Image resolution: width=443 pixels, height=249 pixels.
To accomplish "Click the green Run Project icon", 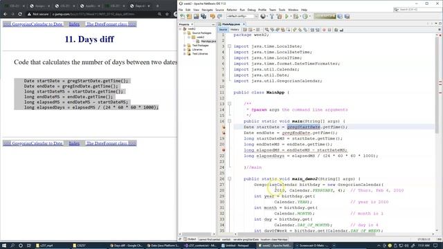I will tap(287, 17).
